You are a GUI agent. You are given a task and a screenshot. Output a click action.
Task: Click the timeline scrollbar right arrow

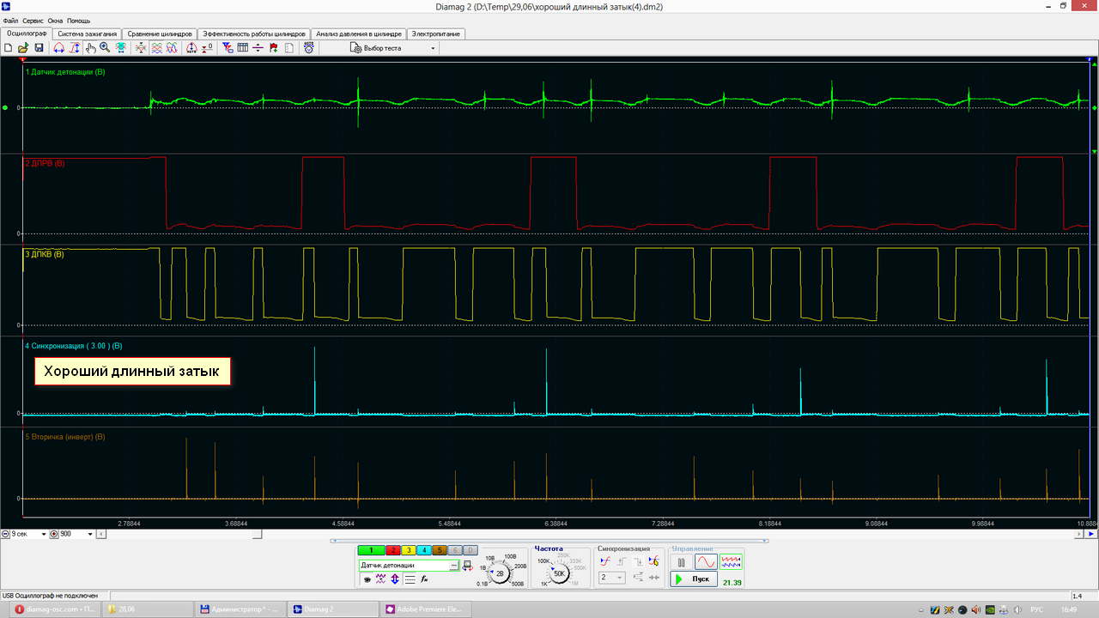[x=1079, y=534]
